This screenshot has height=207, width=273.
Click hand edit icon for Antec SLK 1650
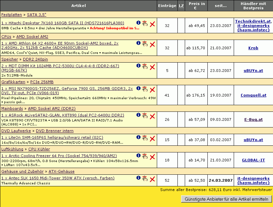point(145,178)
